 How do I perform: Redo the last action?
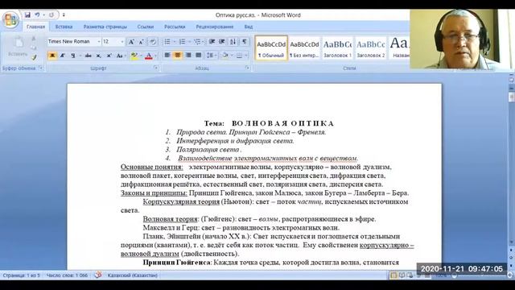pos(51,14)
